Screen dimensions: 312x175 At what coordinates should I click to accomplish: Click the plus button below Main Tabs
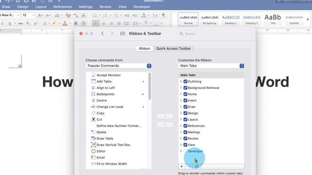pyautogui.click(x=181, y=166)
